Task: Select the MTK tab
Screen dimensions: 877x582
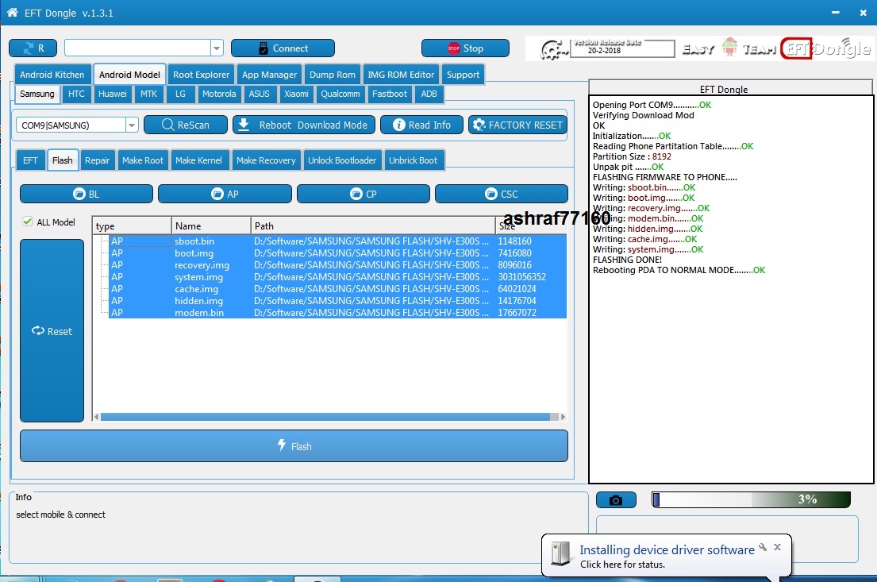Action: click(x=148, y=94)
